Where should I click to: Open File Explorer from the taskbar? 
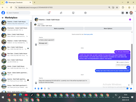15,95
